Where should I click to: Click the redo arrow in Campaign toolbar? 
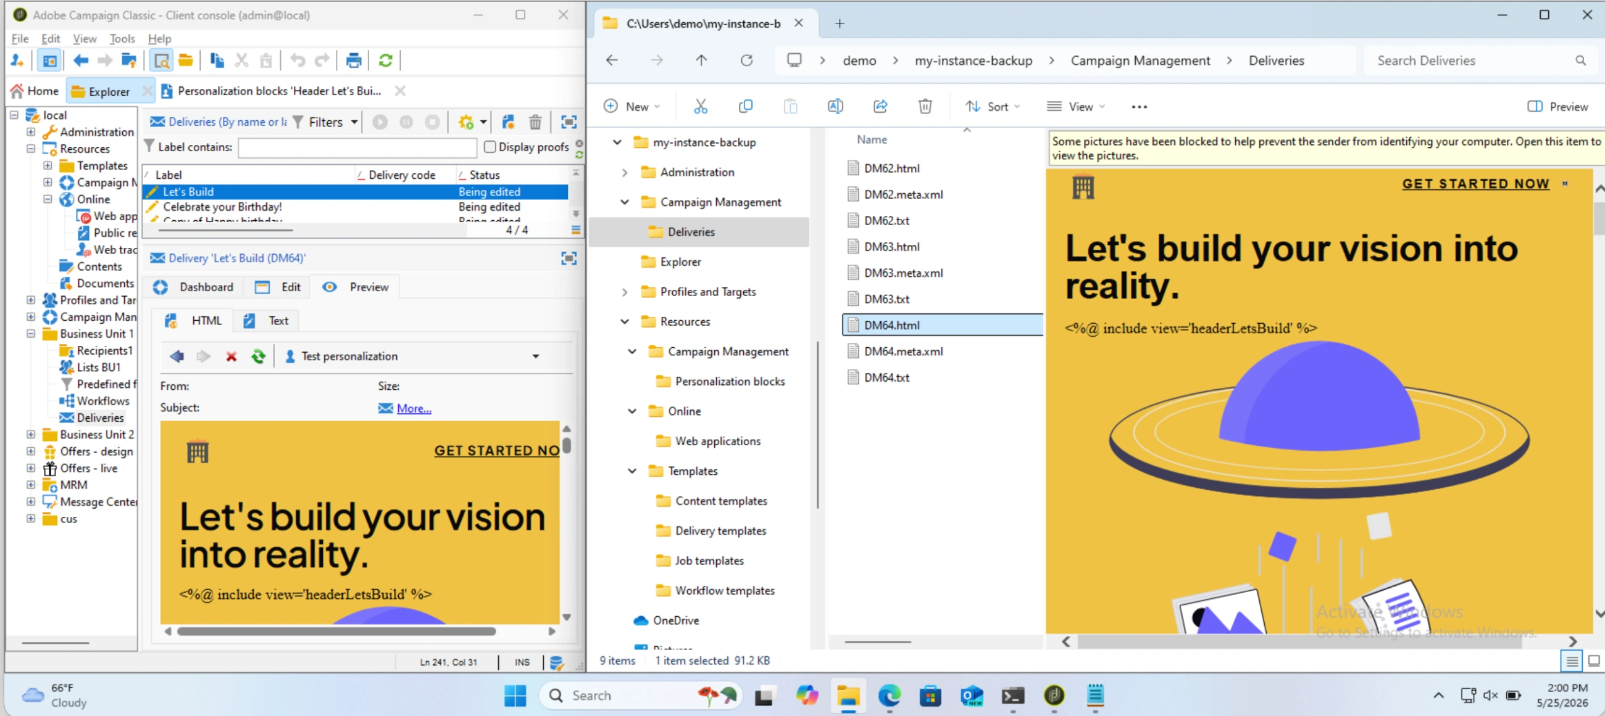(x=322, y=60)
